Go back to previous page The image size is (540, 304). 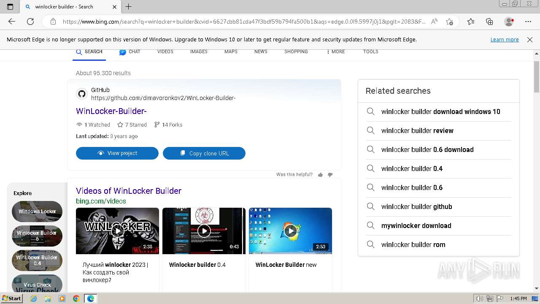(12, 22)
